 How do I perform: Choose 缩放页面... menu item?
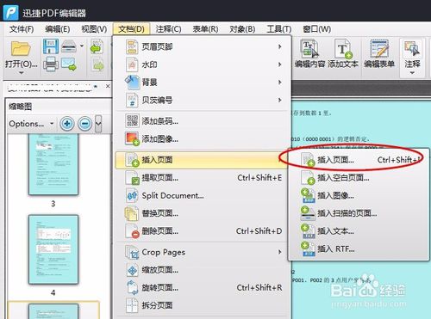tap(201, 270)
